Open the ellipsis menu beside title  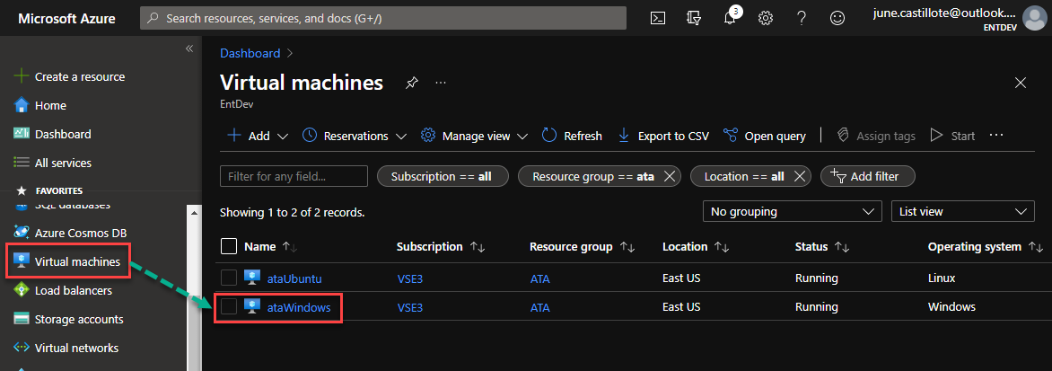441,83
